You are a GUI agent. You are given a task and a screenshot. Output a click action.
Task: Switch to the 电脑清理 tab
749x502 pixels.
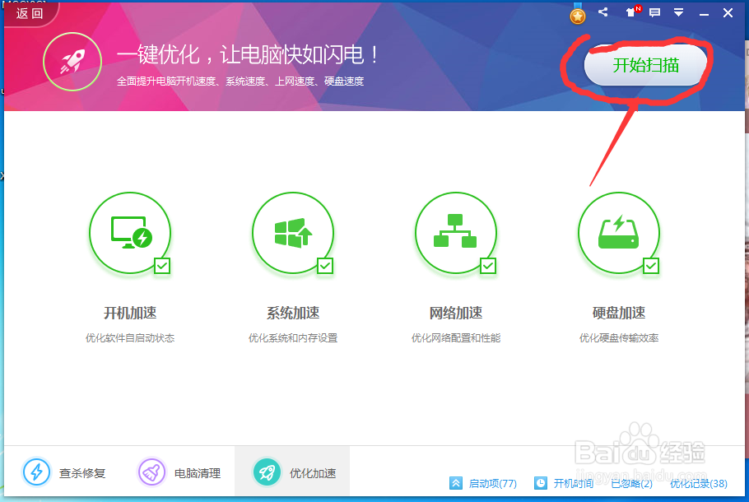click(x=177, y=472)
